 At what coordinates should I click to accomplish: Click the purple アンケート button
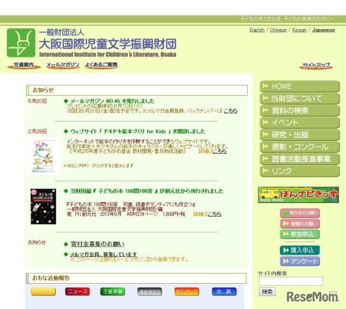click(x=300, y=261)
